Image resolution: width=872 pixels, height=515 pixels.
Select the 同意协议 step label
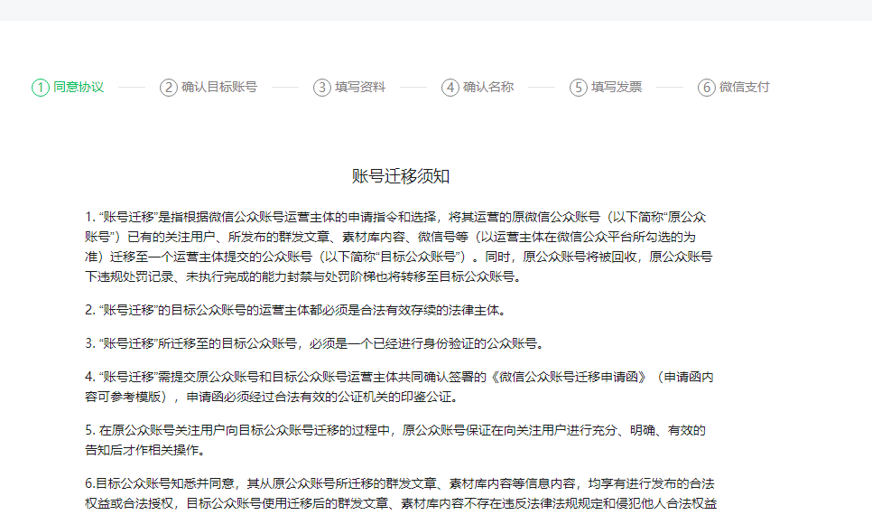tap(79, 87)
